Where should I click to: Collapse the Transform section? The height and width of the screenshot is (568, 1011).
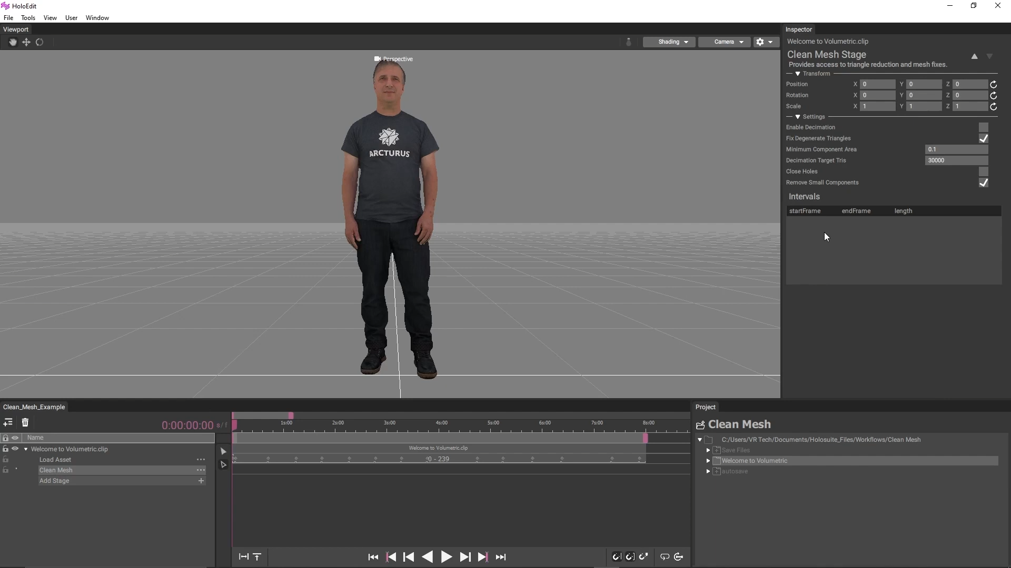click(798, 74)
